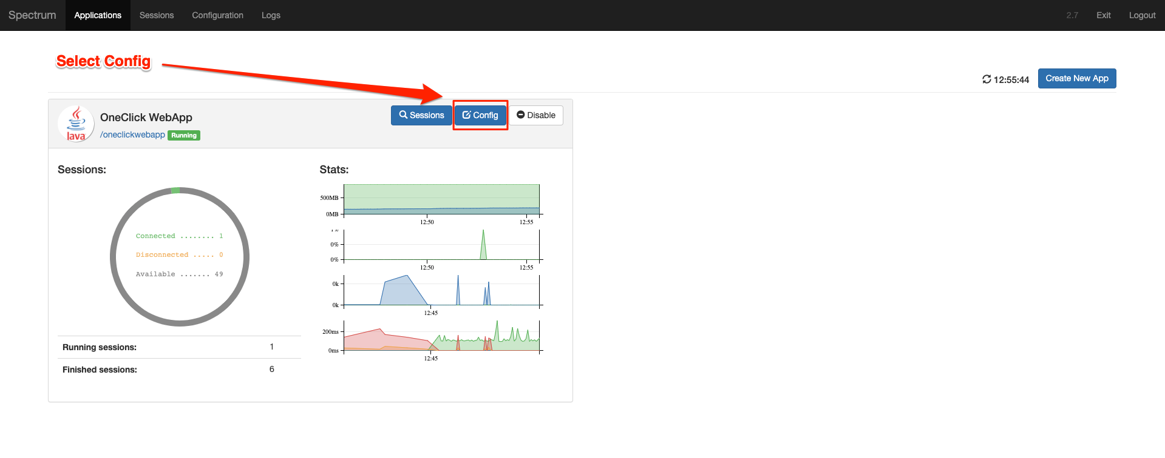Viewport: 1165px width, 458px height.
Task: Click the sessions donut chart ring
Action: coord(113,257)
